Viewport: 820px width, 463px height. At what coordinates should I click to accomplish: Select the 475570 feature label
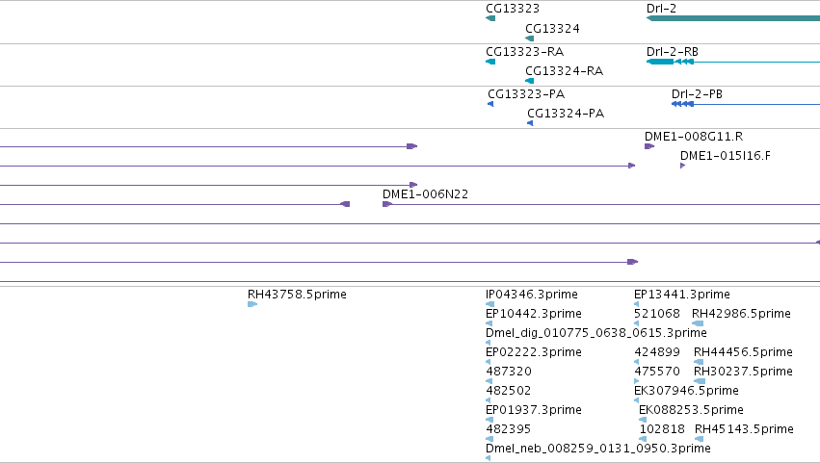point(657,372)
